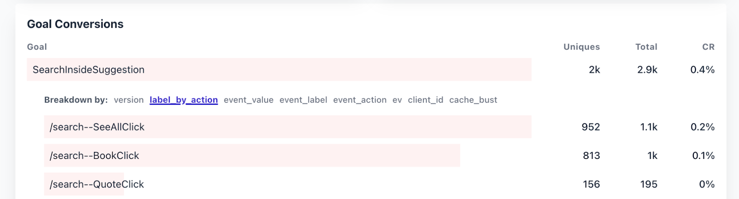Break down by version property
The width and height of the screenshot is (739, 199).
129,100
